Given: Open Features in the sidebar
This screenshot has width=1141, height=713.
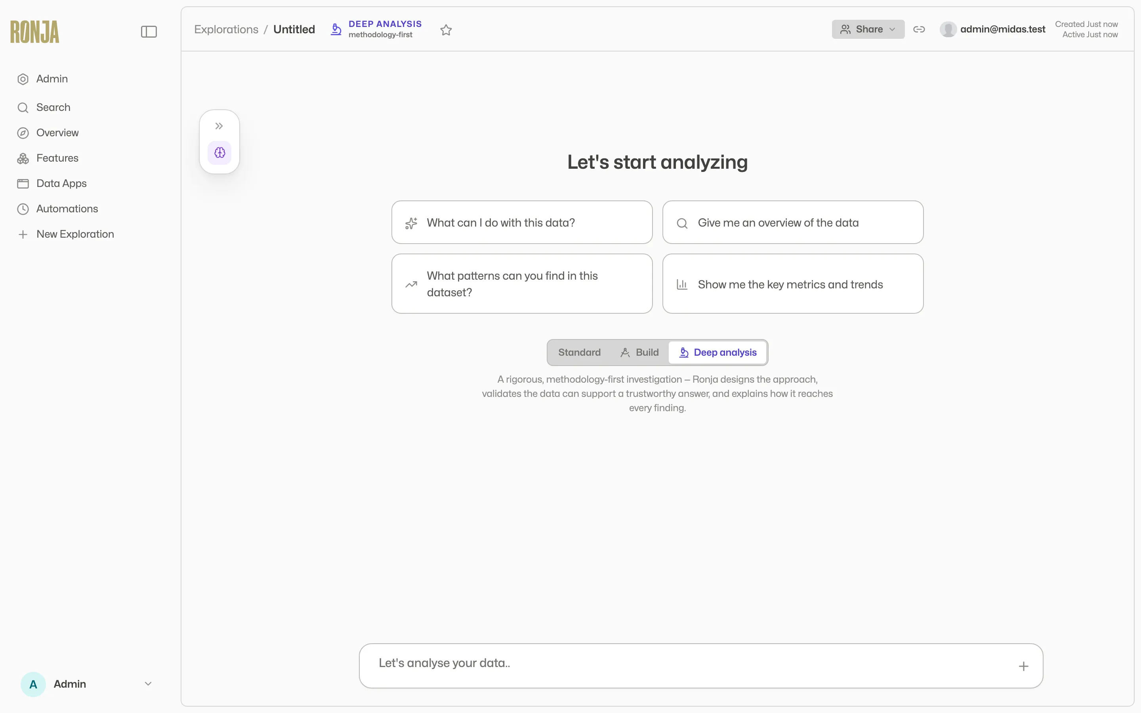Looking at the screenshot, I should [48, 158].
